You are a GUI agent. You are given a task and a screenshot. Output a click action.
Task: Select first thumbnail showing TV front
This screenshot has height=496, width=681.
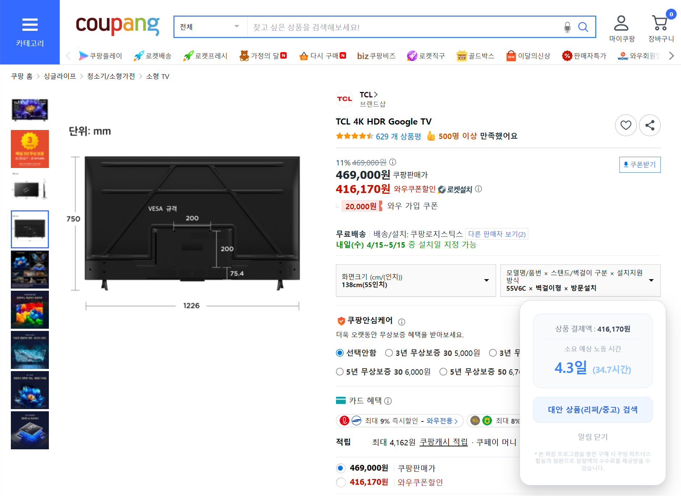(x=30, y=109)
